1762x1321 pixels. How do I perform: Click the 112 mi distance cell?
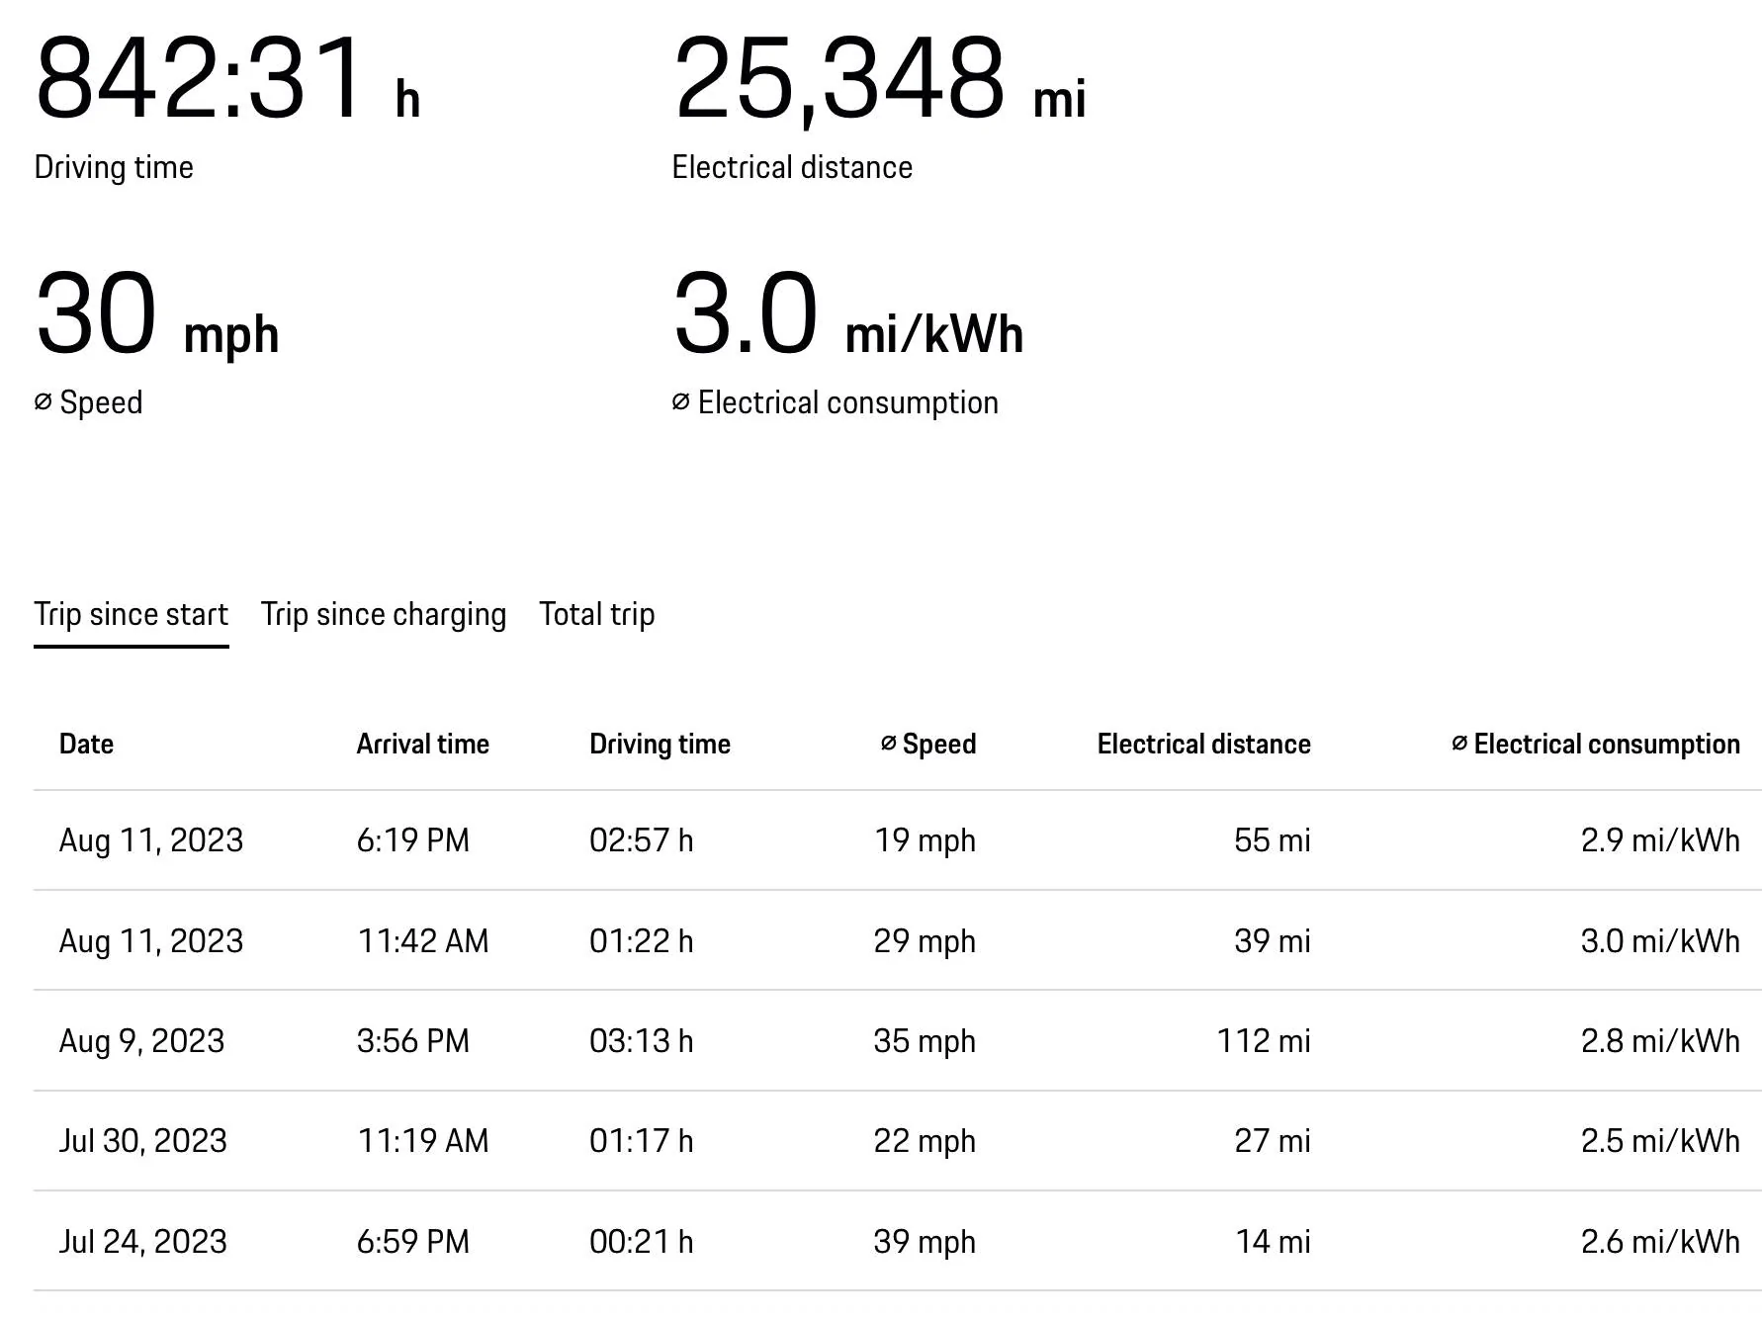click(x=1264, y=1041)
